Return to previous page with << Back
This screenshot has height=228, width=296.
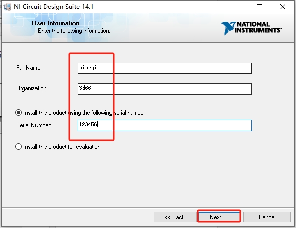[x=175, y=217]
